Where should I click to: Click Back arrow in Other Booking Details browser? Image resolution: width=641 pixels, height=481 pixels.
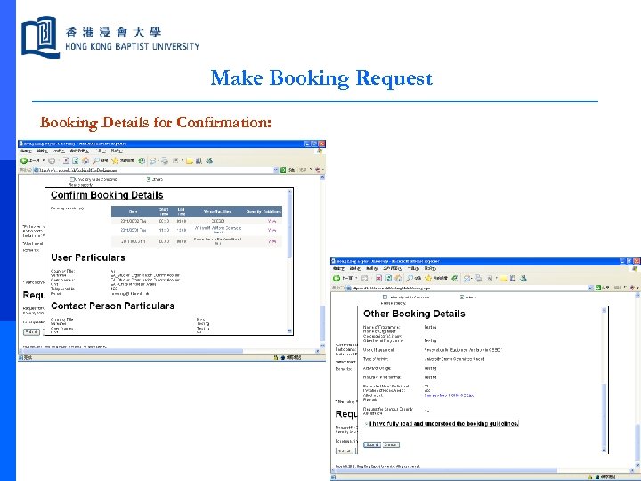[x=337, y=278]
